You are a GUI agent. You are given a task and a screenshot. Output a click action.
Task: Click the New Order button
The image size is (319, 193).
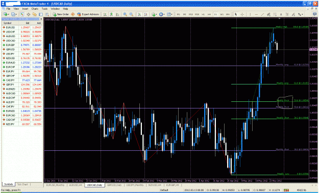click(61, 14)
